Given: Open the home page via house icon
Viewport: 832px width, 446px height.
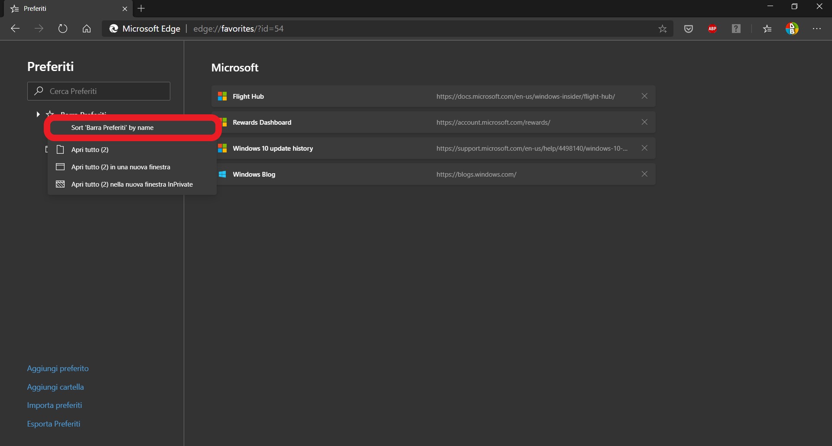Looking at the screenshot, I should click(87, 29).
